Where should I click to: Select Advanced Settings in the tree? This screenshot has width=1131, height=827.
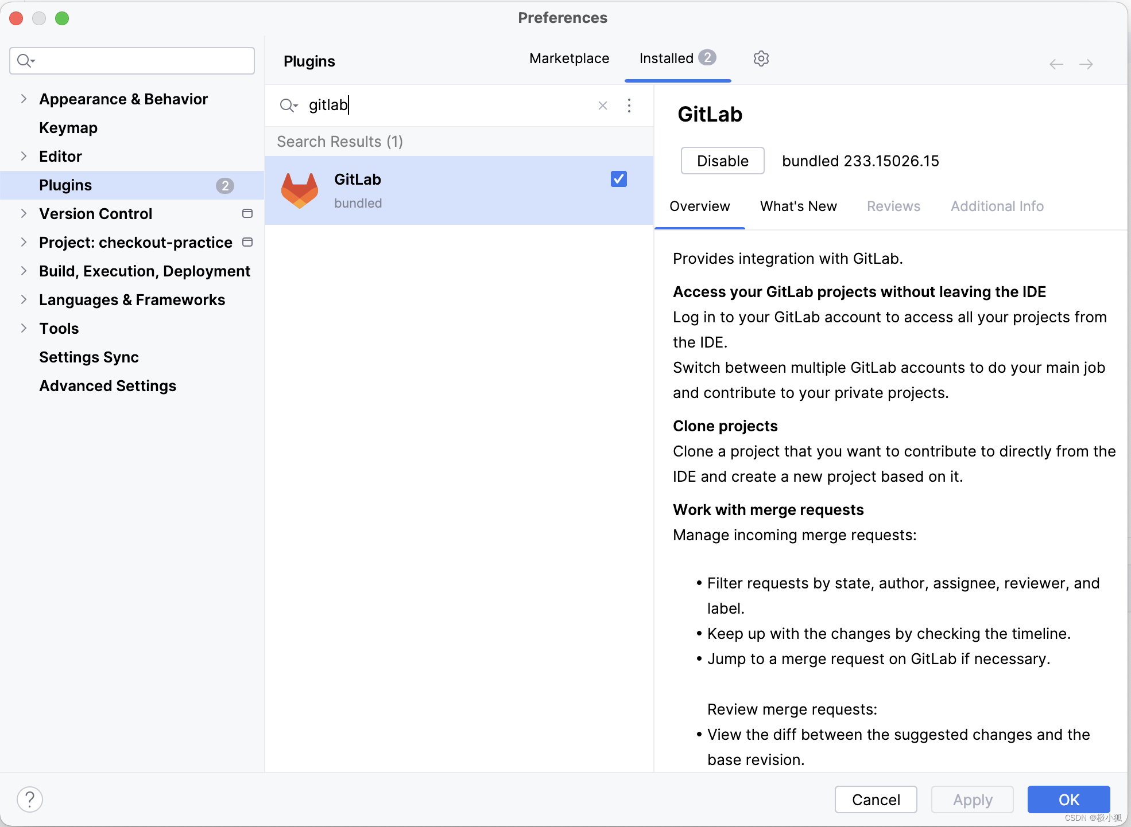click(x=108, y=385)
